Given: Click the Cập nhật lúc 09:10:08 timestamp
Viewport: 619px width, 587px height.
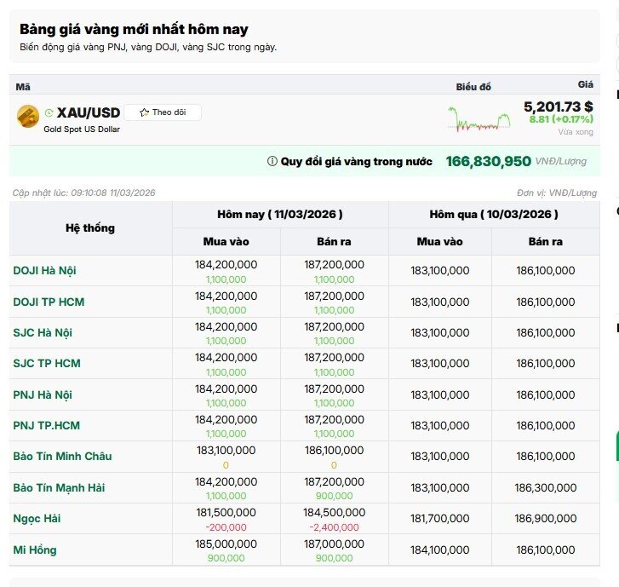Looking at the screenshot, I should click(83, 193).
